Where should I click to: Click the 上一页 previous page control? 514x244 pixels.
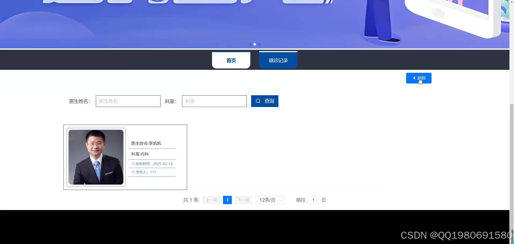click(211, 200)
